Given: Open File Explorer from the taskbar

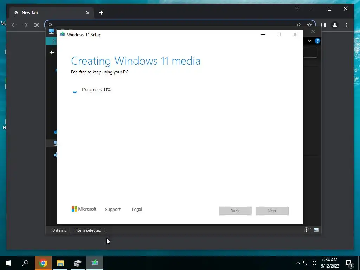Looking at the screenshot, I should [60, 263].
